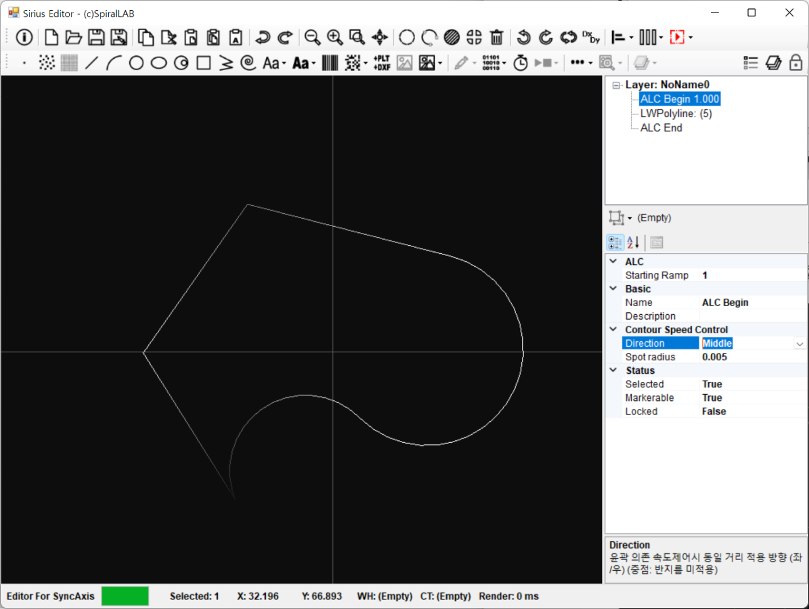Click the green status indicator box
This screenshot has height=609, width=809.
(x=125, y=596)
